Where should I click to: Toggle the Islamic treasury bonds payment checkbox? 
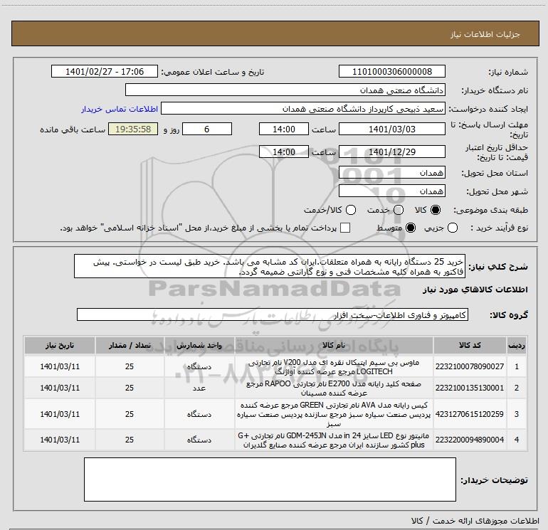345,228
